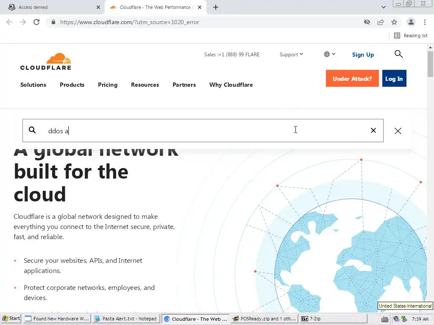434x325 pixels.
Task: Click the Log In button
Action: (394, 78)
